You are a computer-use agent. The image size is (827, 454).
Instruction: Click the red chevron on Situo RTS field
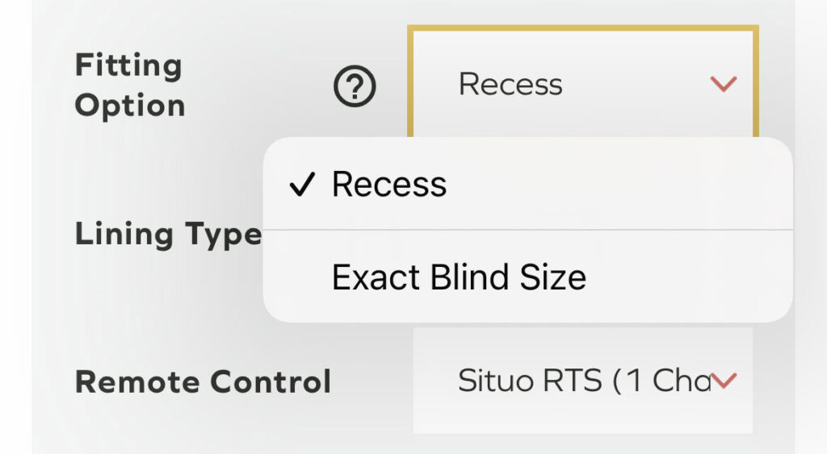(724, 381)
